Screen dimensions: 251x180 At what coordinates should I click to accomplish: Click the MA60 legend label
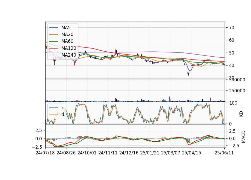click(x=67, y=41)
